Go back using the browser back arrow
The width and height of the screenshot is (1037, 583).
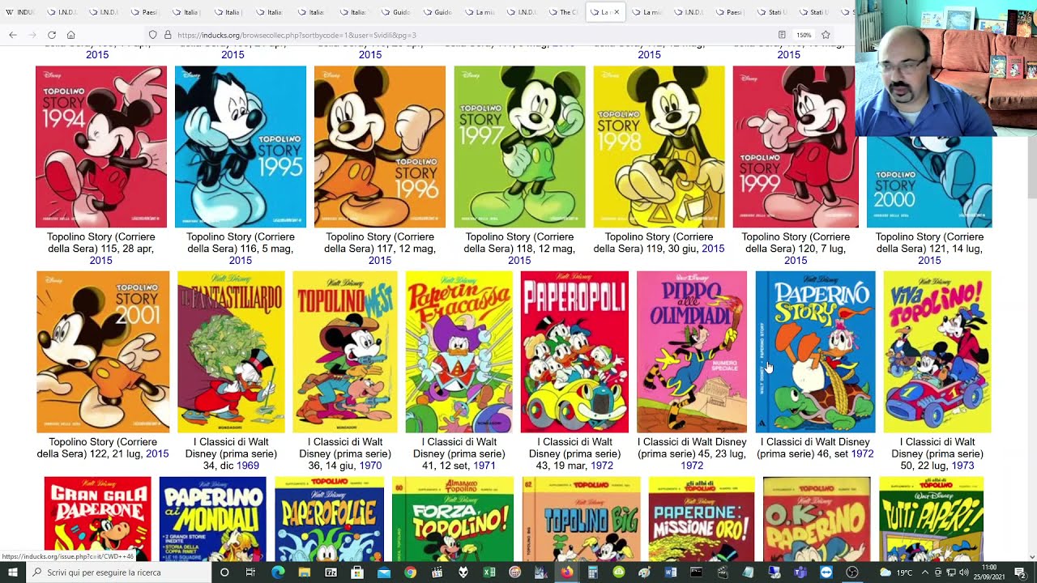click(x=13, y=35)
